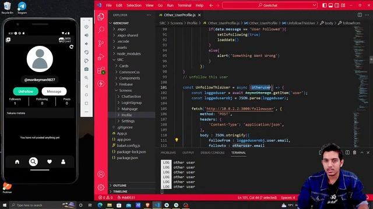Click the emulator volume down icon
This screenshot has height=209, width=373.
click(x=86, y=44)
